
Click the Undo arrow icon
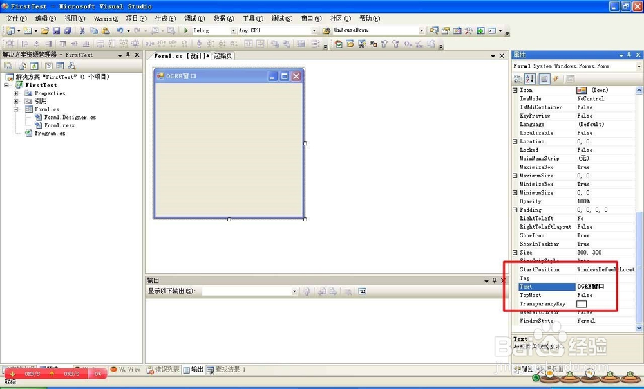(120, 31)
